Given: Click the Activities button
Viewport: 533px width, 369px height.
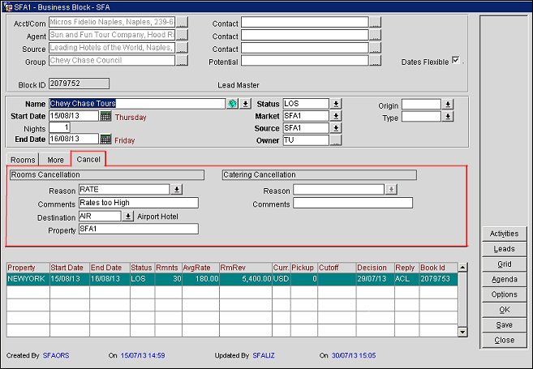Looking at the screenshot, I should pyautogui.click(x=504, y=234).
